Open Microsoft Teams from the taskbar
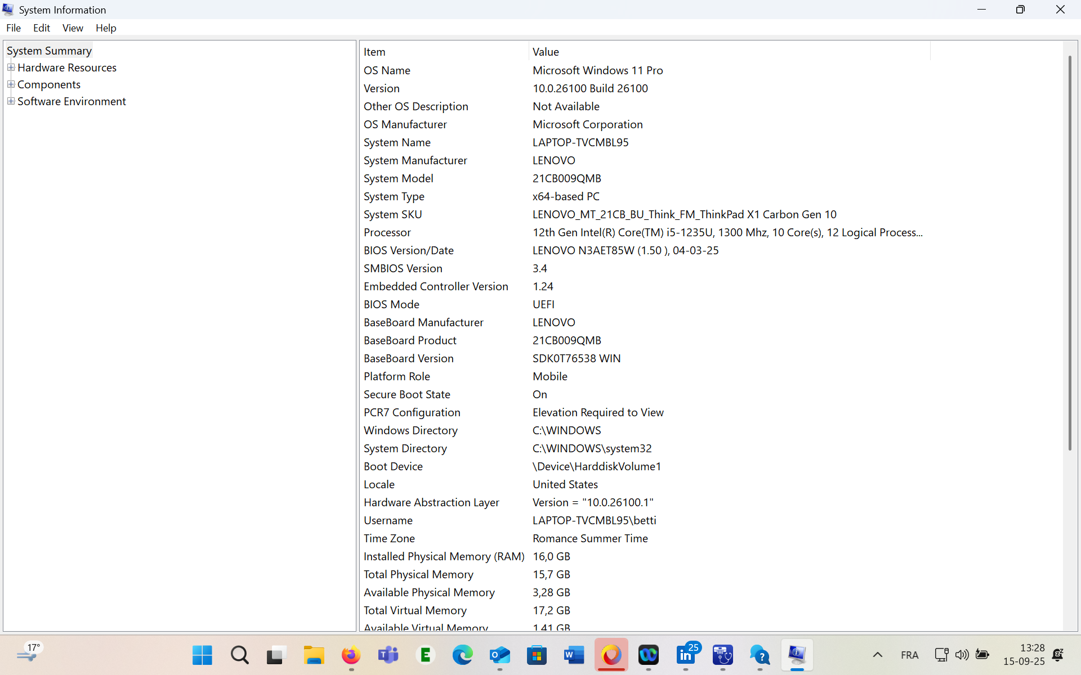The image size is (1081, 675). [388, 655]
